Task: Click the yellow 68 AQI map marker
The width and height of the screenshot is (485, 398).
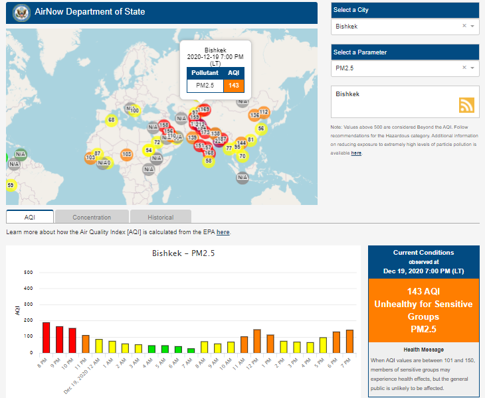Action: click(112, 120)
